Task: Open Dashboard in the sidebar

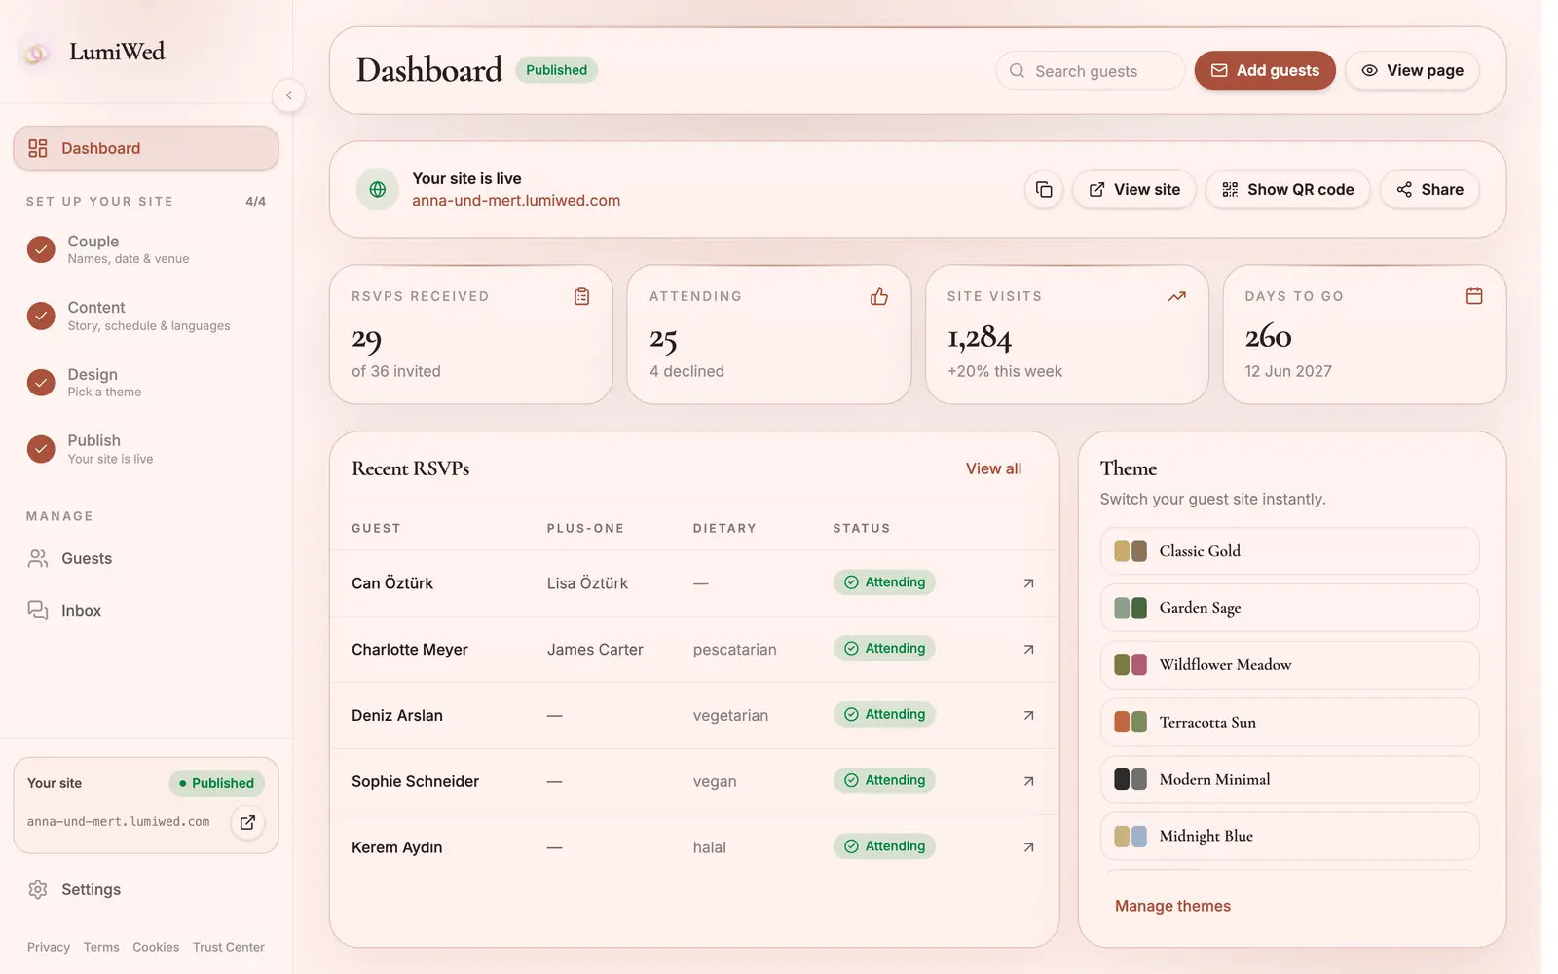Action: [146, 148]
